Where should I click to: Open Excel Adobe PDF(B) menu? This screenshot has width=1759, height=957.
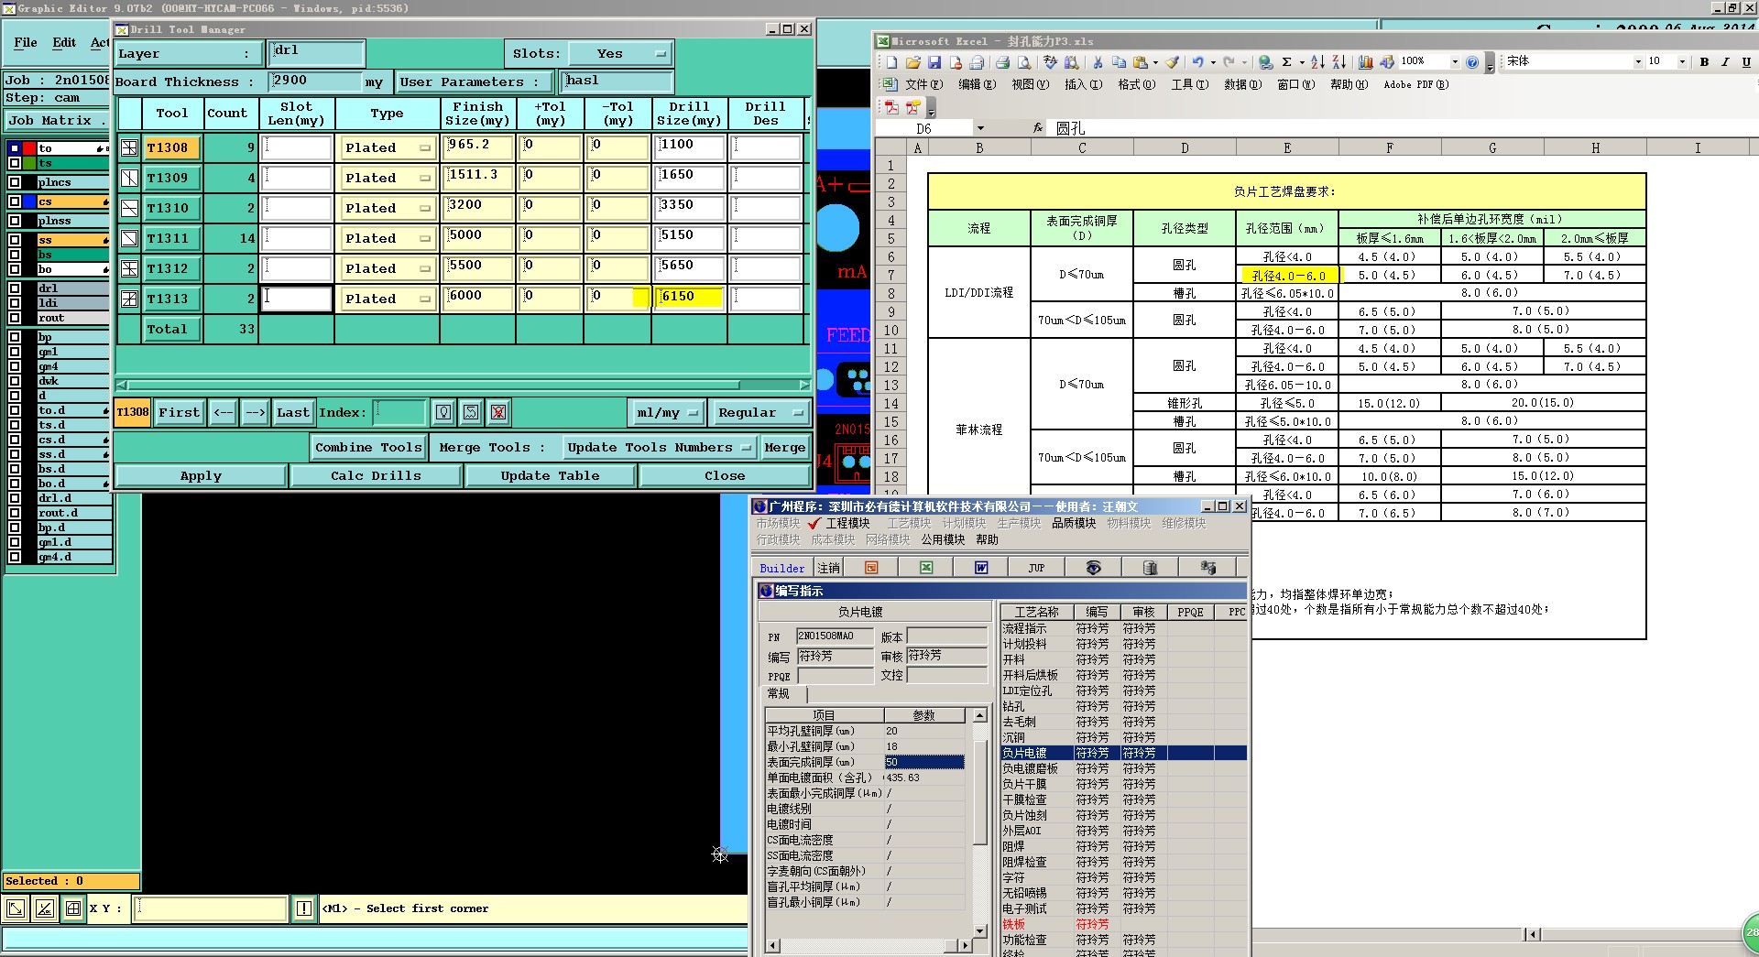(1416, 84)
